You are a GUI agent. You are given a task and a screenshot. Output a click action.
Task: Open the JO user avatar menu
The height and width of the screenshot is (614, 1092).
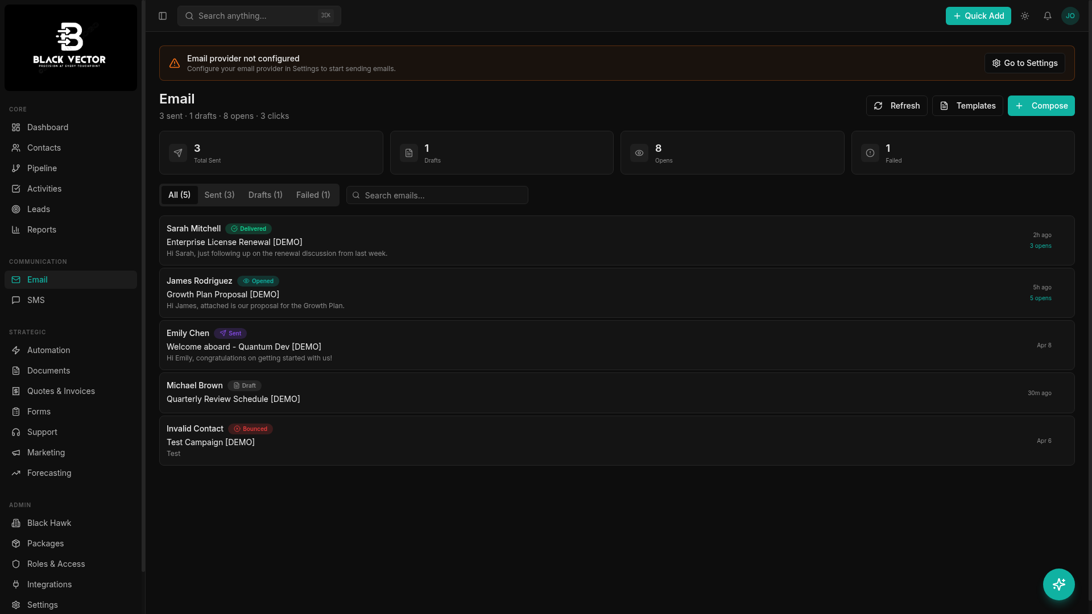pyautogui.click(x=1070, y=16)
